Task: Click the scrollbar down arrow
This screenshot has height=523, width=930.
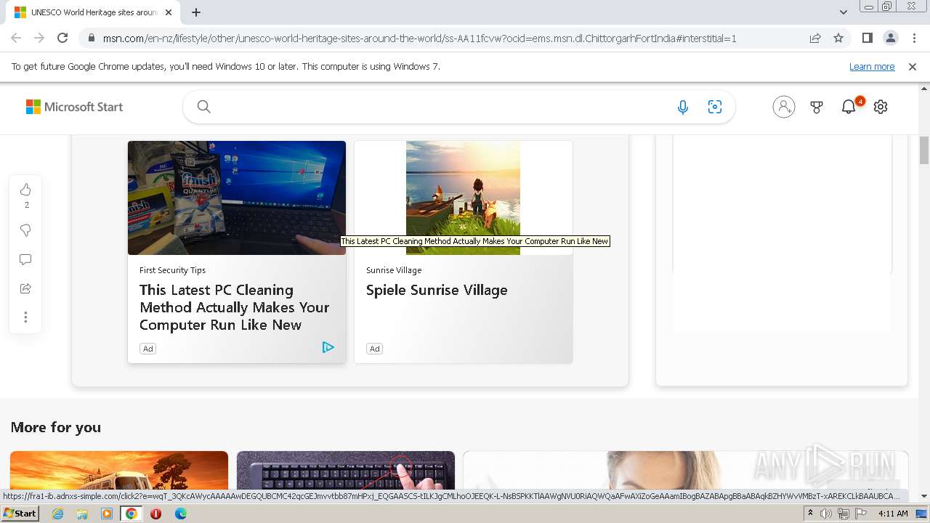Action: (924, 496)
